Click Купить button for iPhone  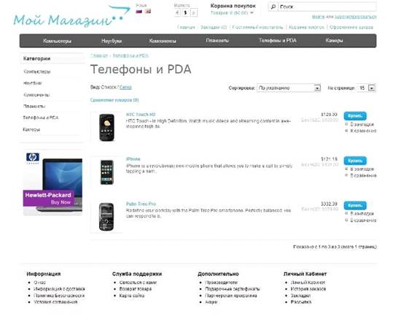(x=355, y=161)
